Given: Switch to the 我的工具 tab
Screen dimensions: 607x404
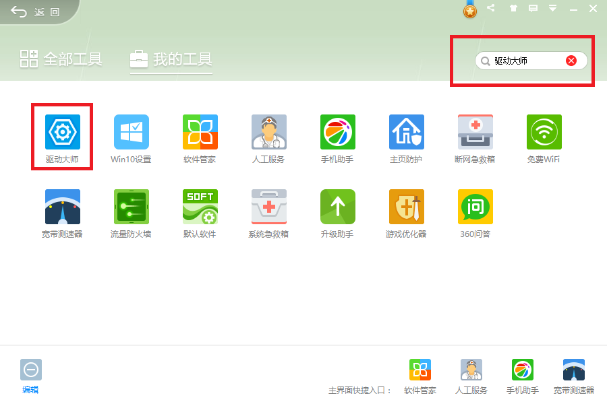Looking at the screenshot, I should [x=171, y=59].
